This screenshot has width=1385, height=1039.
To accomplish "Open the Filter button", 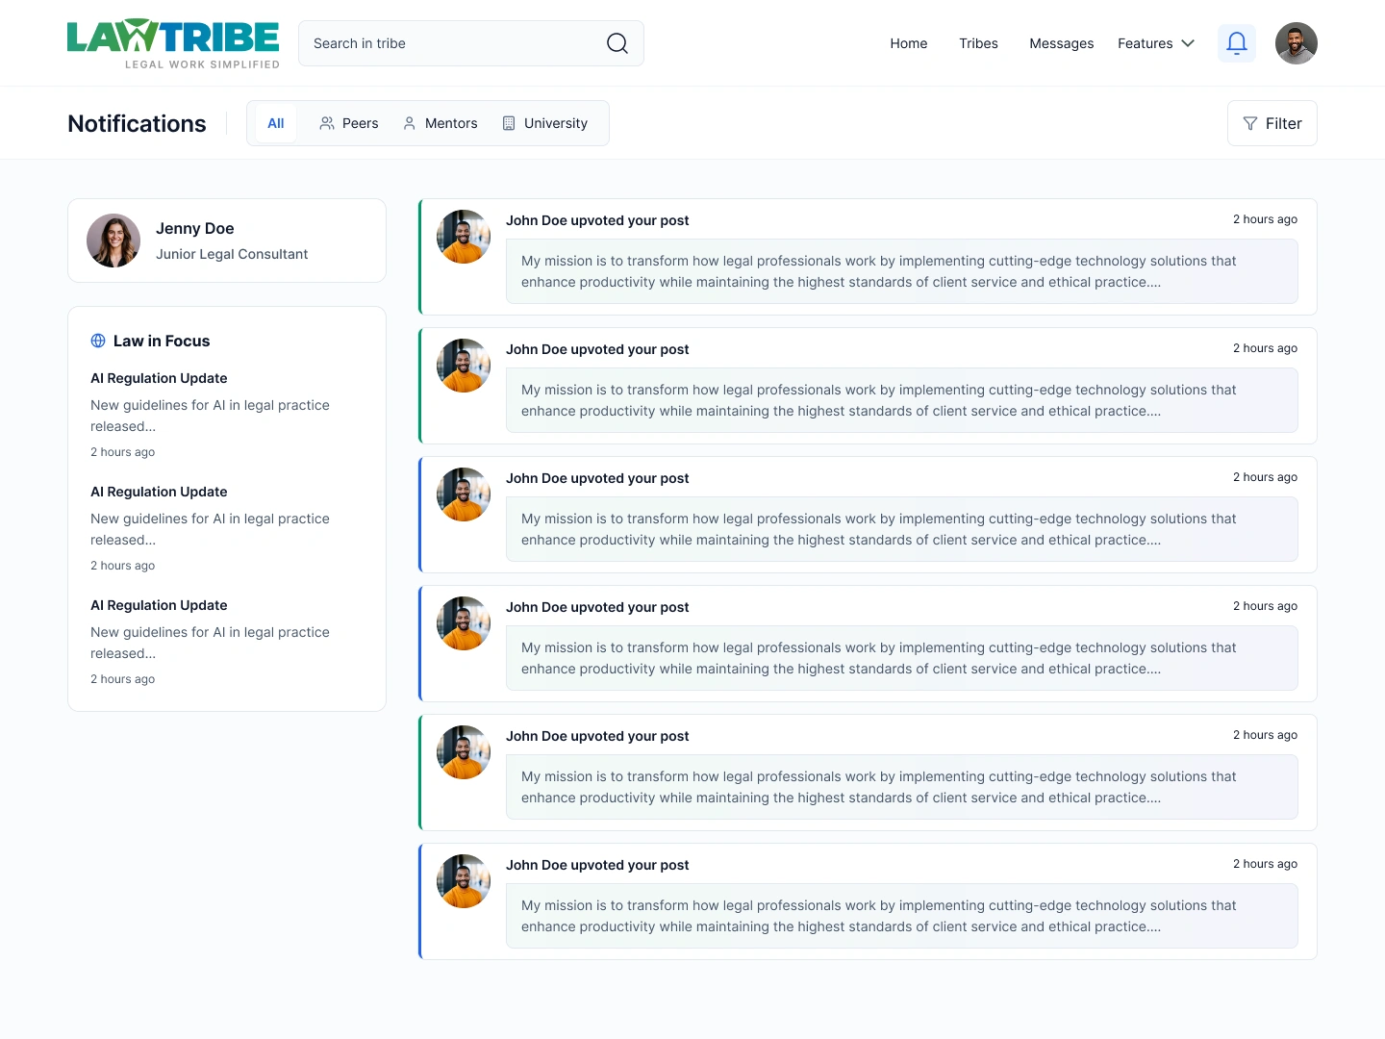I will [1272, 123].
